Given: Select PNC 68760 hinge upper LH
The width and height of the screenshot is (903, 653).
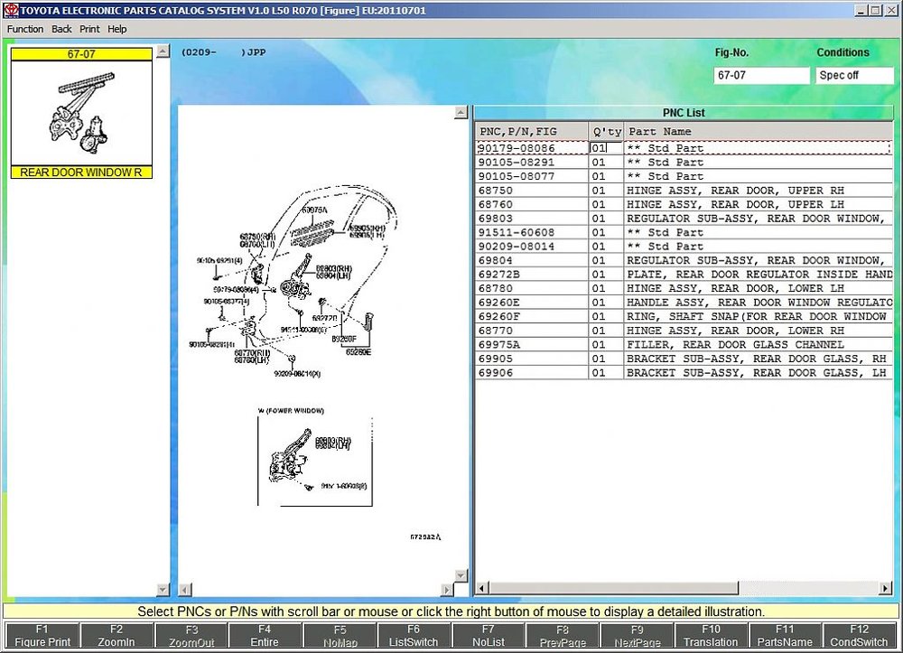Looking at the screenshot, I should tap(684, 204).
